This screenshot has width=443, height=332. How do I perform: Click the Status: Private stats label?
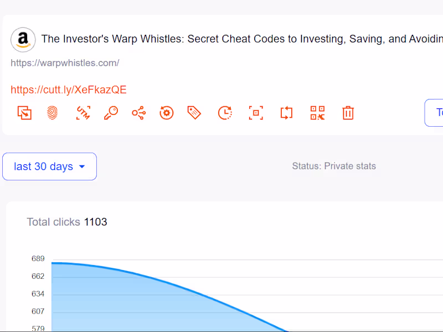(x=334, y=165)
